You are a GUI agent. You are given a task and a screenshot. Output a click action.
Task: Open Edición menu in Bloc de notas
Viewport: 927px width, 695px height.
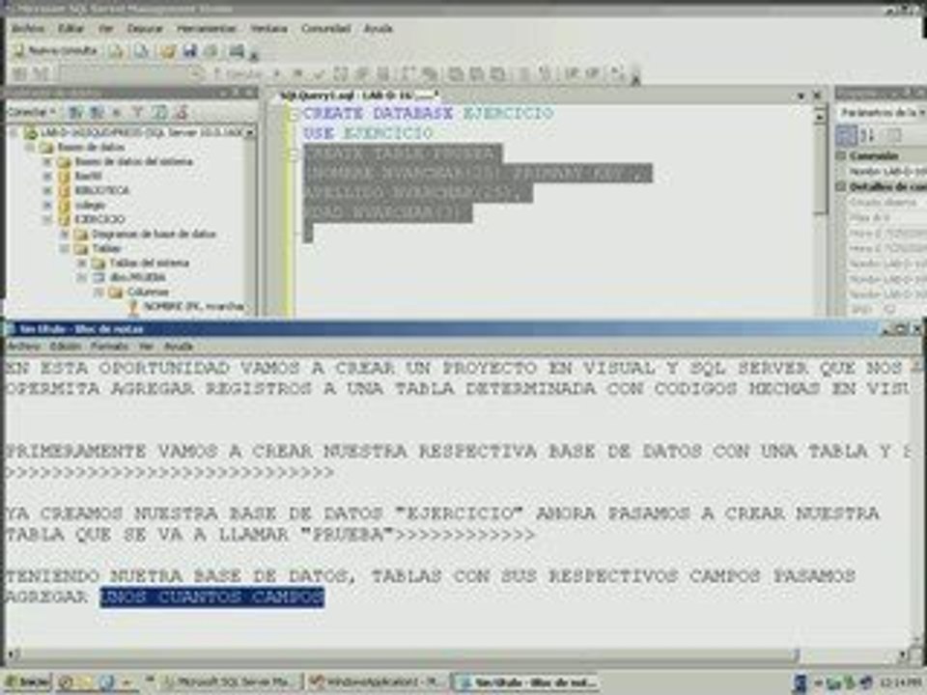[x=65, y=347]
